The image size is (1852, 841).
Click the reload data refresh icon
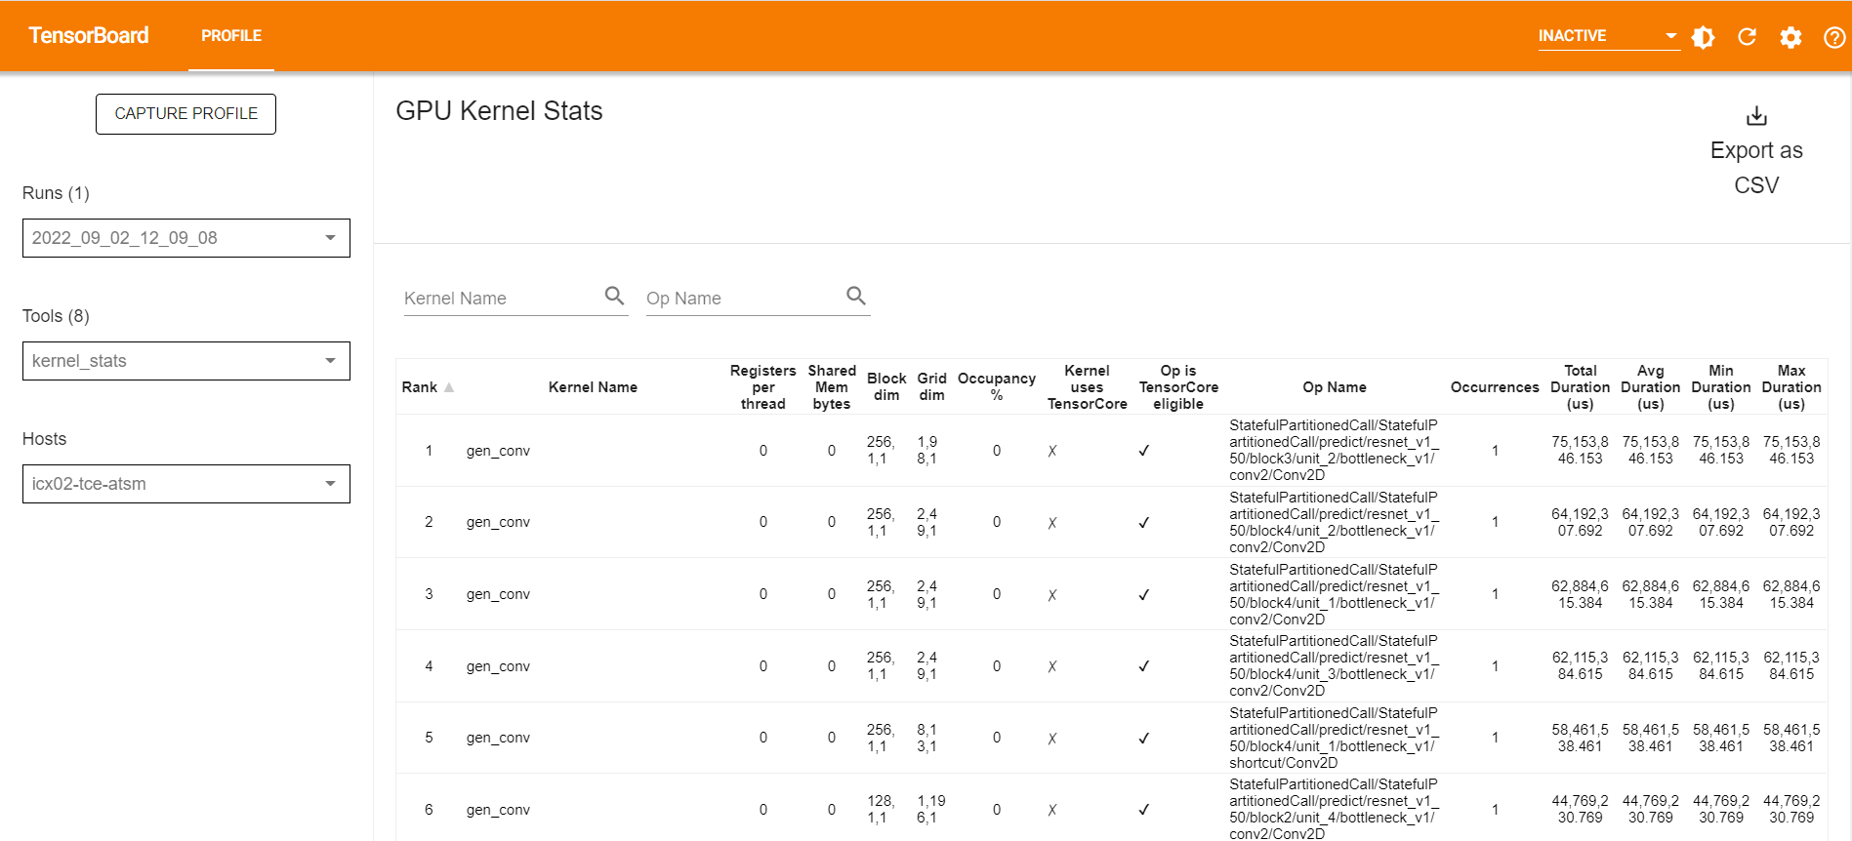pos(1747,37)
